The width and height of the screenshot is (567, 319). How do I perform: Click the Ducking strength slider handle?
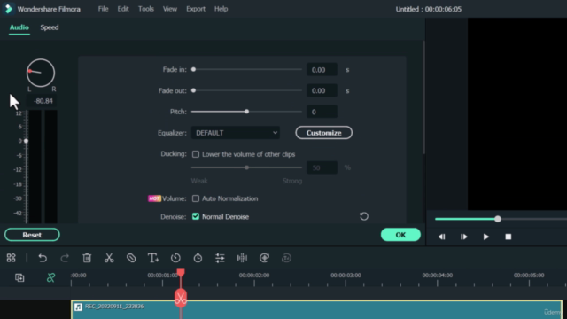click(246, 167)
